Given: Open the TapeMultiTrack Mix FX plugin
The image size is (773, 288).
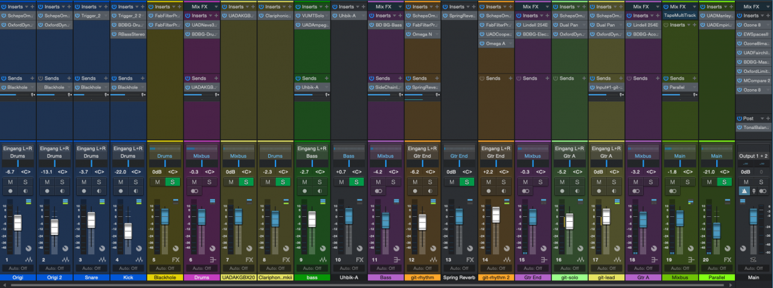Looking at the screenshot, I should [679, 15].
